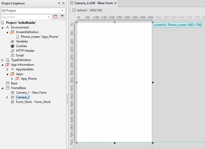Click the filter funnel icon
This screenshot has width=205, height=149.
pyautogui.click(x=62, y=17)
